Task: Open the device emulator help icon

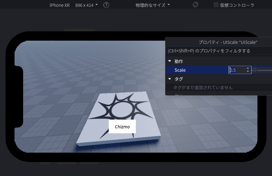Action: [106, 5]
